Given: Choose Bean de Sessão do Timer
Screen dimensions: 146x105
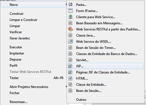Looking at the screenshot, I should 96,48.
